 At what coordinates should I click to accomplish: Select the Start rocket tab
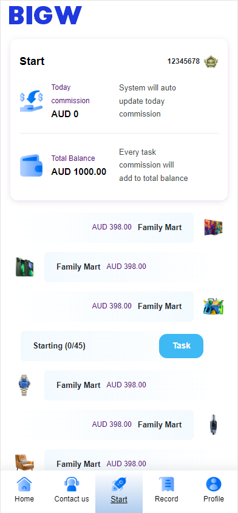(119, 491)
